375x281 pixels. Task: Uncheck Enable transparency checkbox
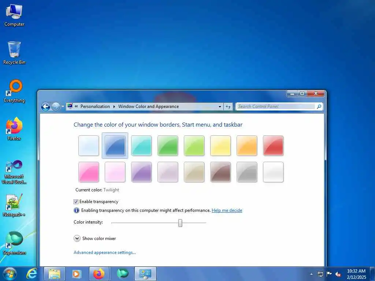pyautogui.click(x=76, y=202)
